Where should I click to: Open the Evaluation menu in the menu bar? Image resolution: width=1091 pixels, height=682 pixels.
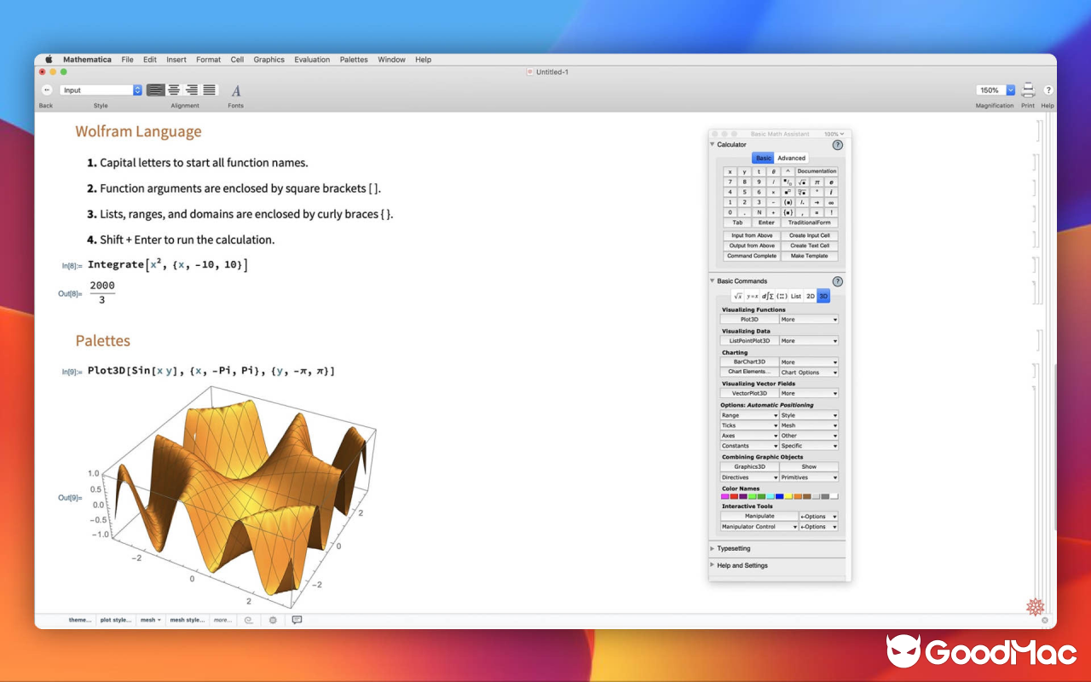pyautogui.click(x=312, y=59)
